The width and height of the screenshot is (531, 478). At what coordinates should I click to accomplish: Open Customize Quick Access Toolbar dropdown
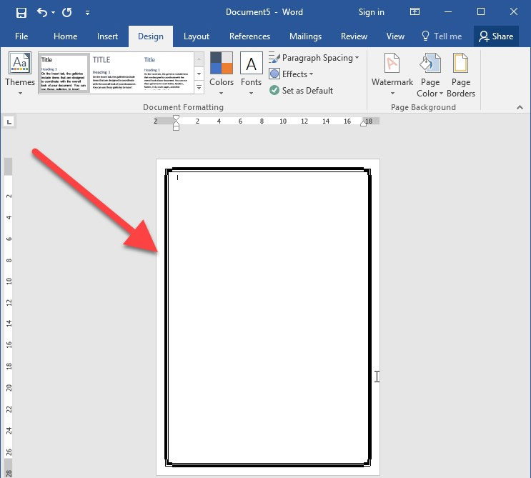click(x=88, y=12)
